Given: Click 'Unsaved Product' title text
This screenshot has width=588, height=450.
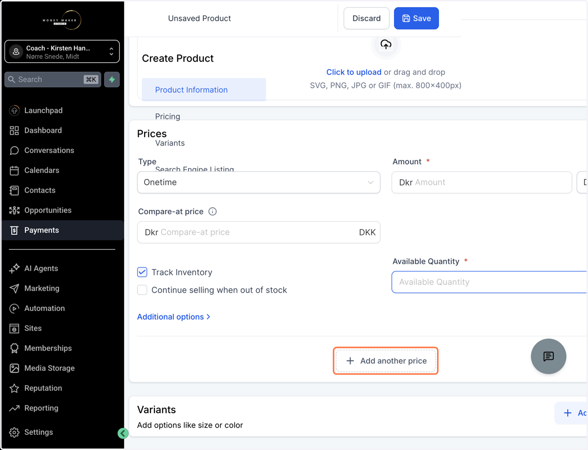Looking at the screenshot, I should pyautogui.click(x=199, y=19).
